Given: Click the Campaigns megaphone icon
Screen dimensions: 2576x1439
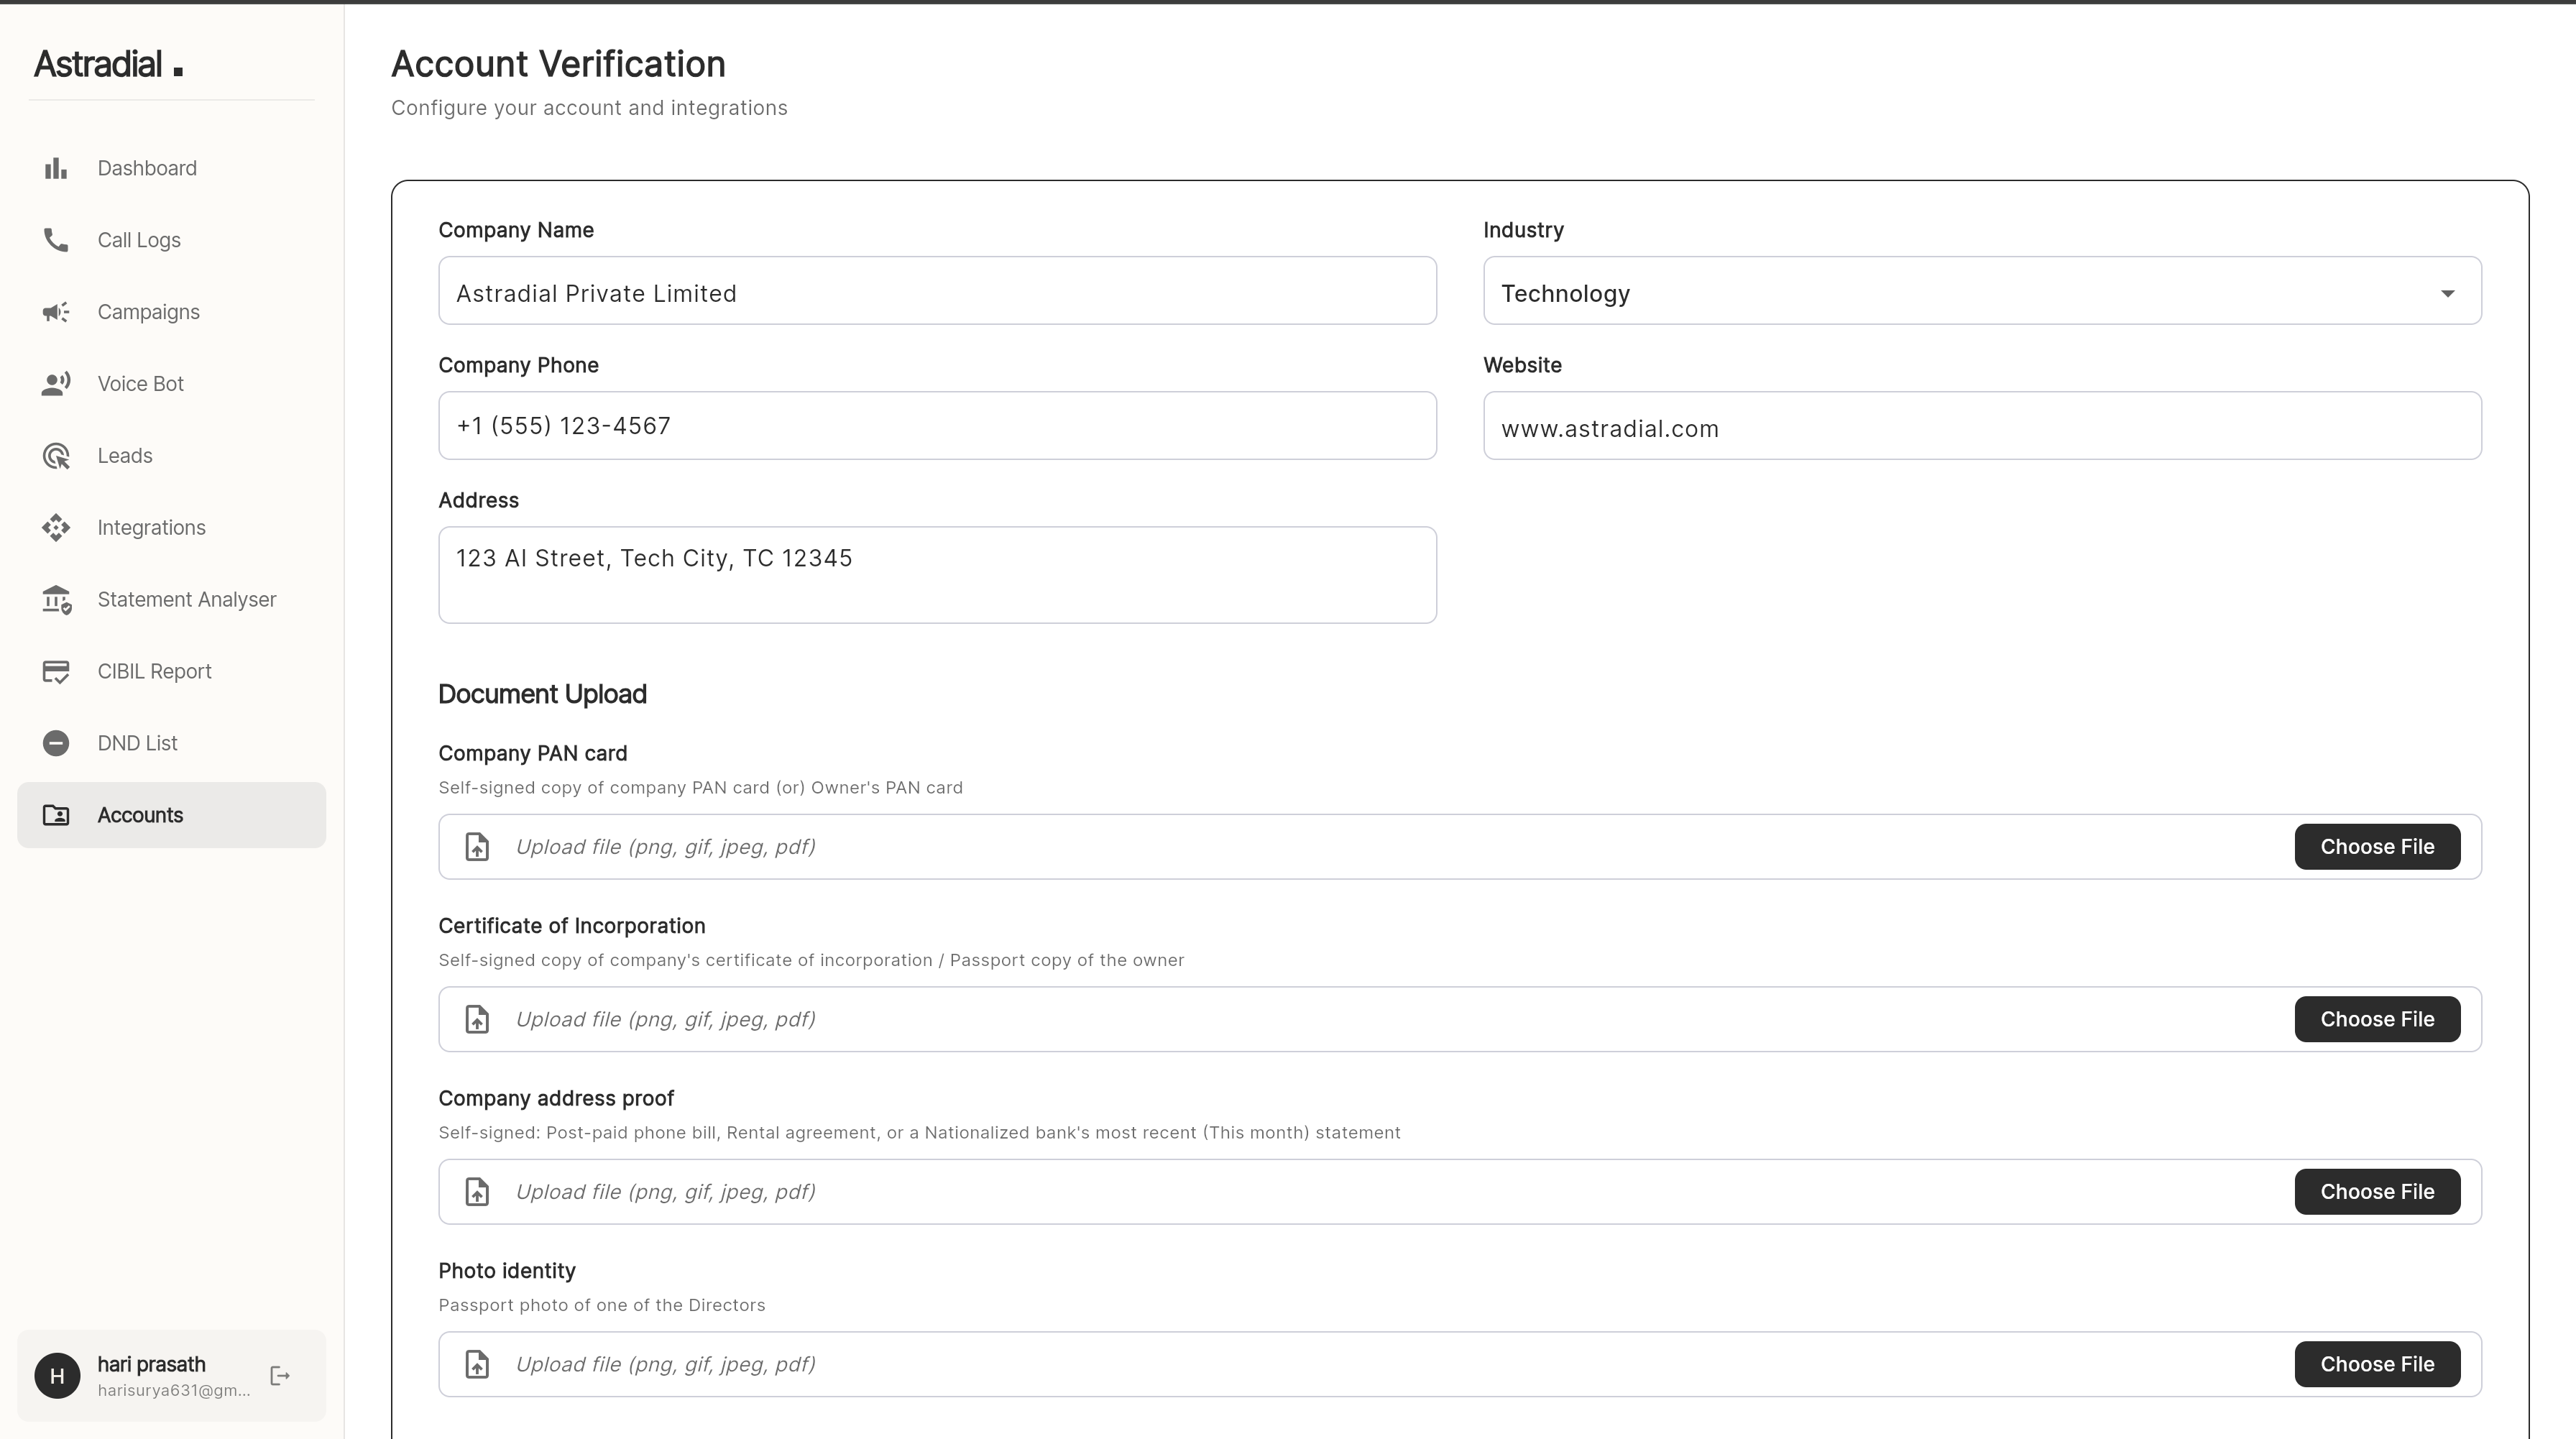Looking at the screenshot, I should point(56,312).
